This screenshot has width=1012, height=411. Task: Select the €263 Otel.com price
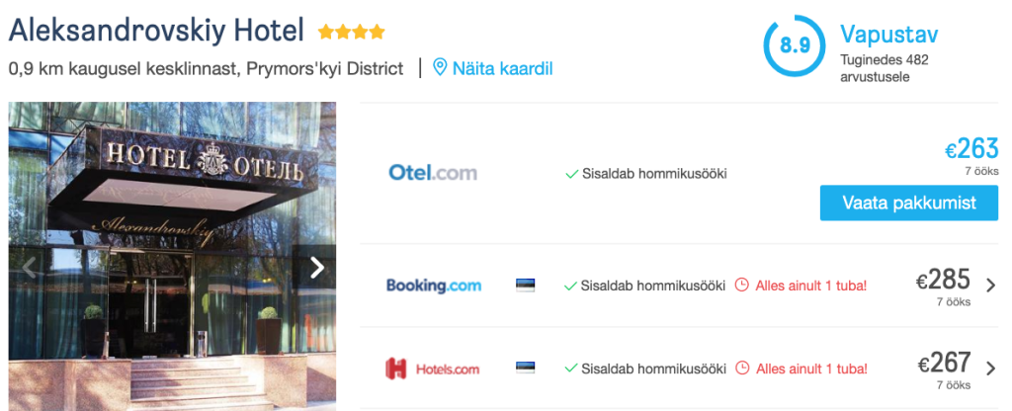pos(971,149)
